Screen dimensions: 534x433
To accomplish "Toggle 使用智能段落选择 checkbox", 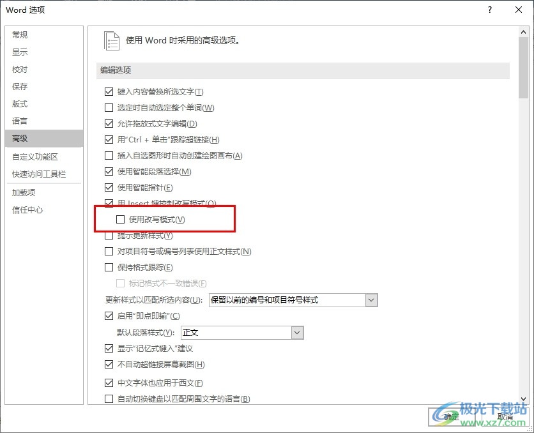I will click(109, 172).
